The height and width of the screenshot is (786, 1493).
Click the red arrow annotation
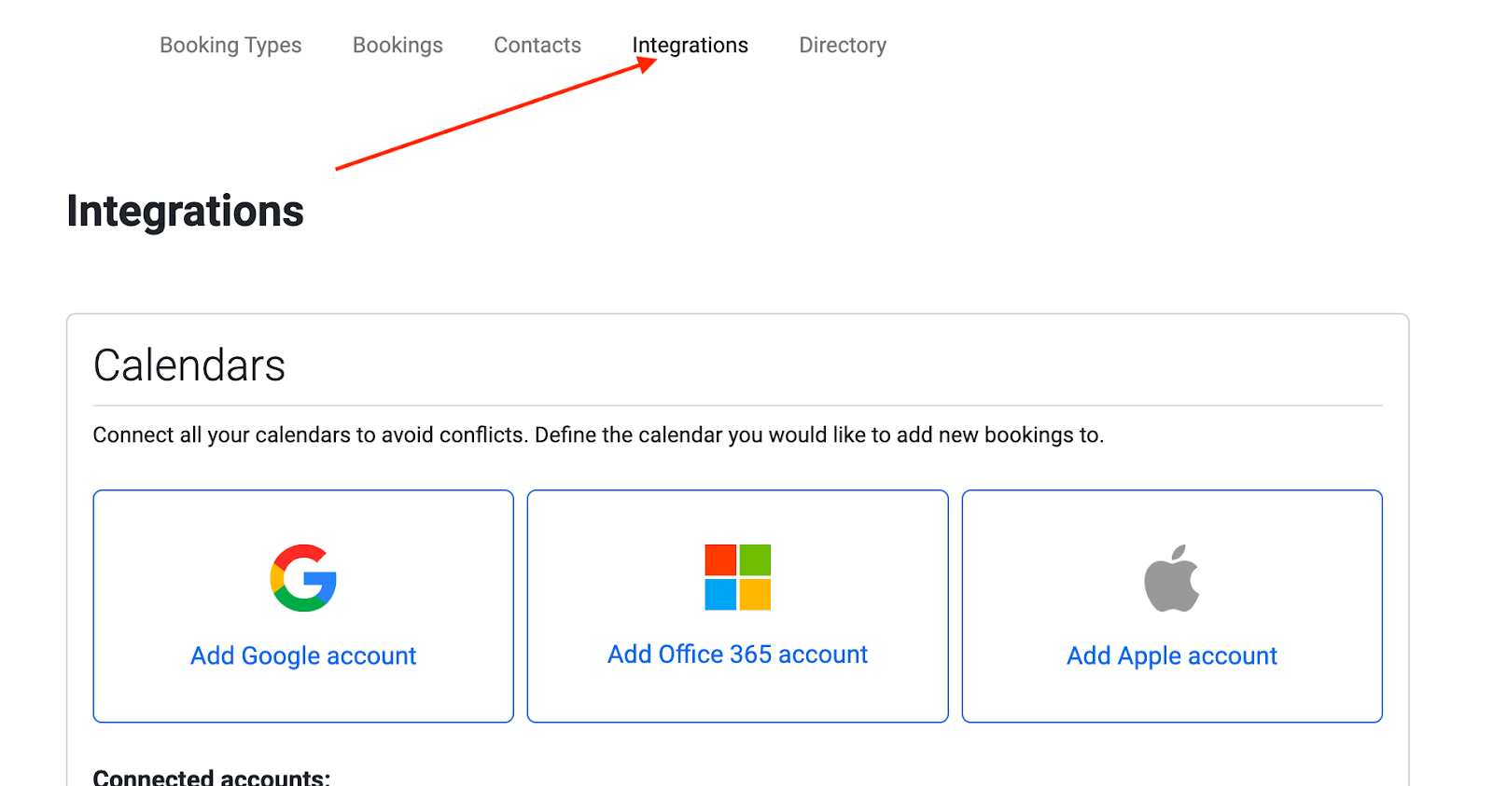(x=495, y=115)
